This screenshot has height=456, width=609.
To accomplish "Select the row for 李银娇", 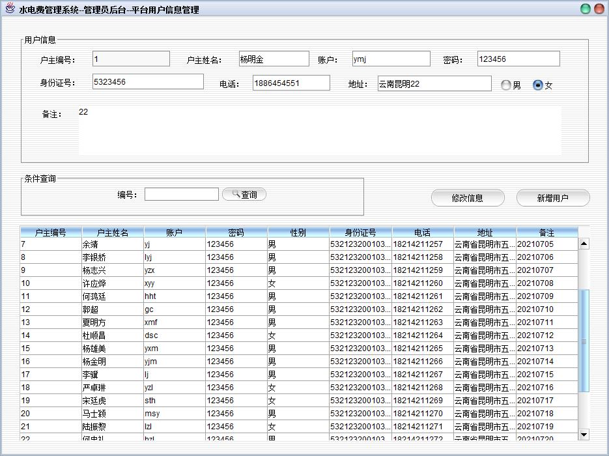I will (299, 257).
